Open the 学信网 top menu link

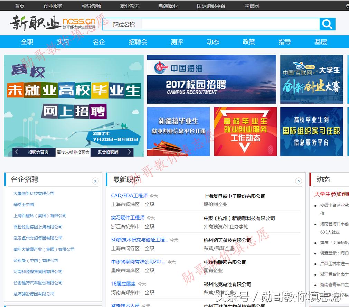click(251, 6)
